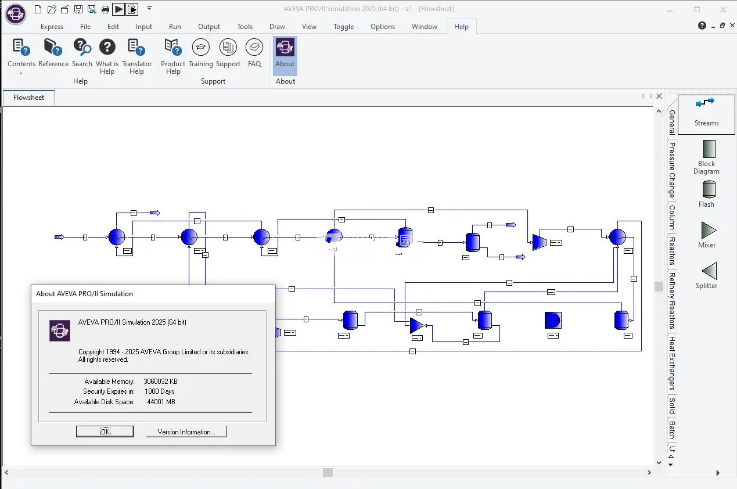737x489 pixels.
Task: Open the Draw ribbon tab
Action: click(x=278, y=27)
